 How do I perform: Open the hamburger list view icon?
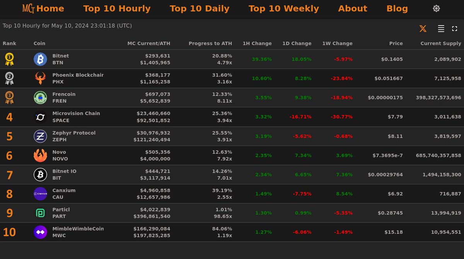coord(441,29)
